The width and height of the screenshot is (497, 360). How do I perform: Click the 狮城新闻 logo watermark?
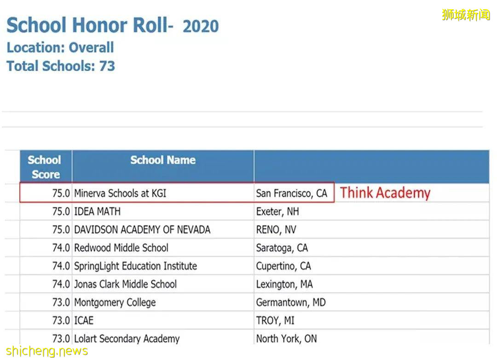(x=466, y=15)
